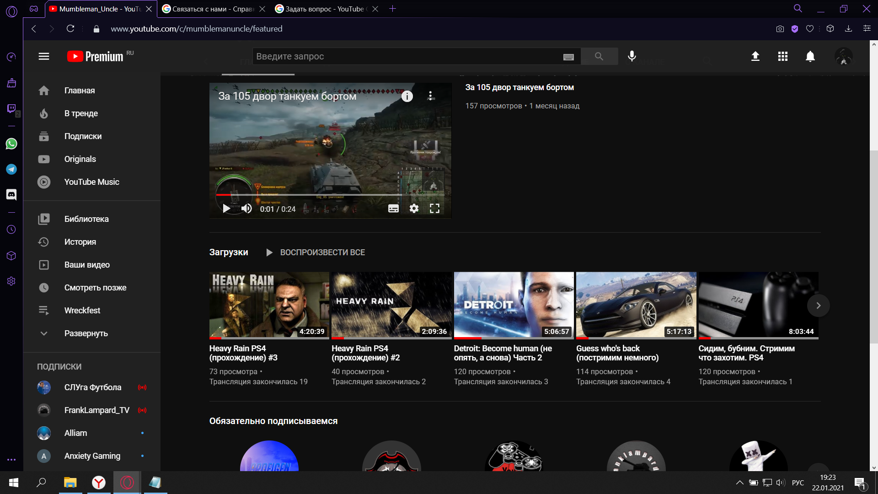The height and width of the screenshot is (494, 878).
Task: Switch to Связаться с нами browser tab
Action: (x=213, y=9)
